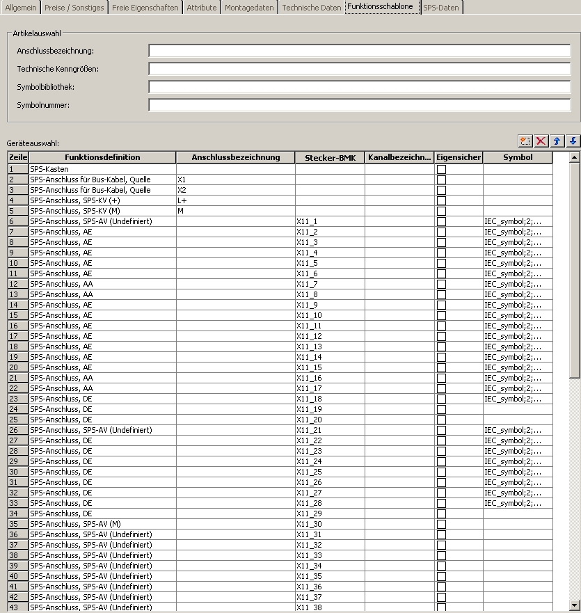The height and width of the screenshot is (613, 581).
Task: Click the X11_16 Stecker-BMK cell
Action: click(330, 378)
